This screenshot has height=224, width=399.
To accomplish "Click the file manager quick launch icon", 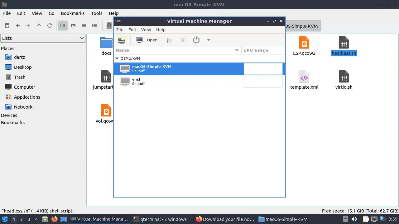I will point(45,219).
